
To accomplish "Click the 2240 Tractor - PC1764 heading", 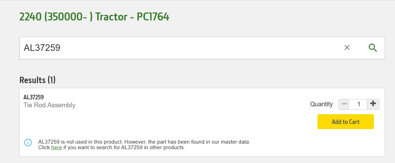I will point(94,17).
